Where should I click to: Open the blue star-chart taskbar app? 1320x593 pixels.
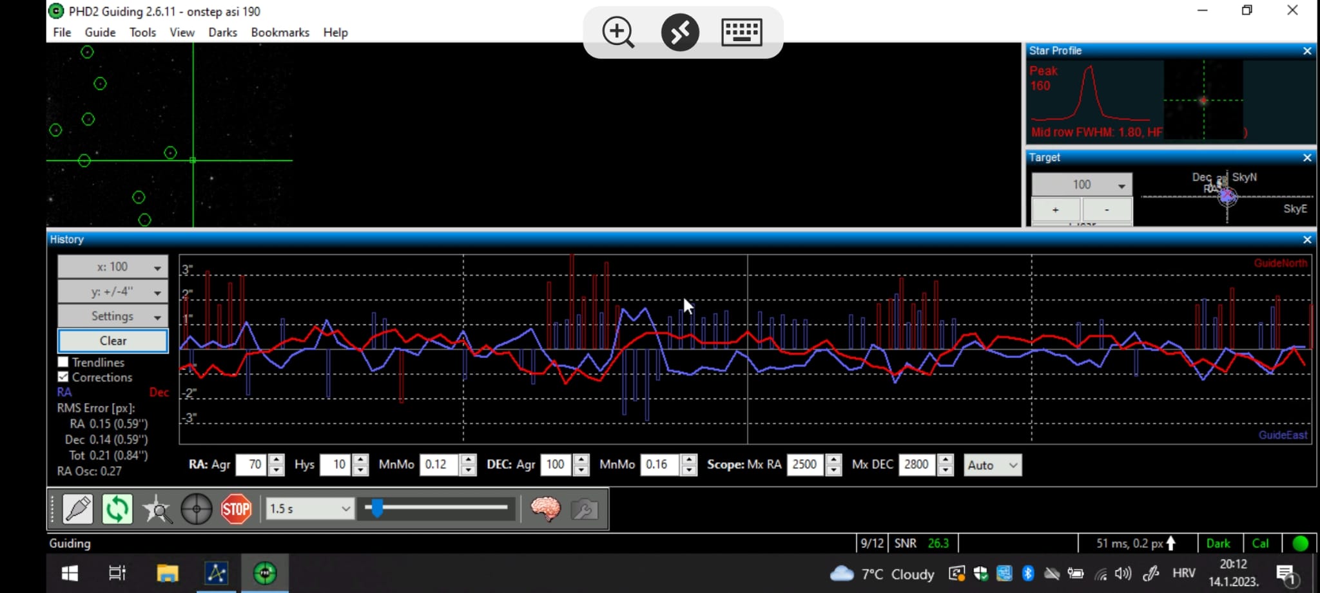[217, 573]
